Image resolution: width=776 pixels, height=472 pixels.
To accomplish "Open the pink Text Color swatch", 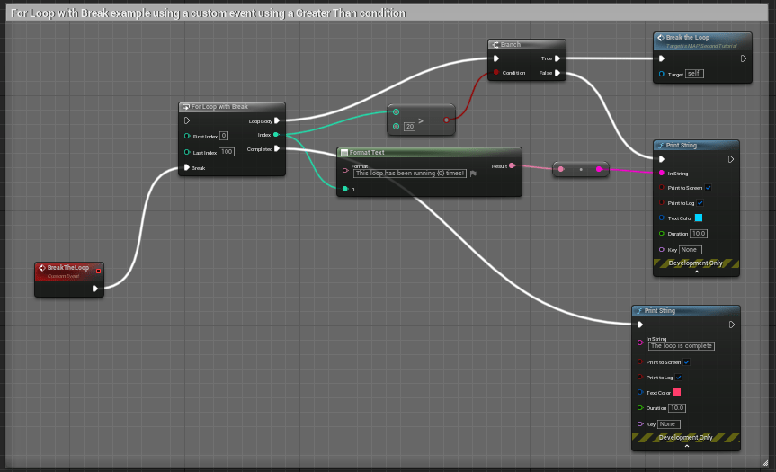I will pos(677,392).
